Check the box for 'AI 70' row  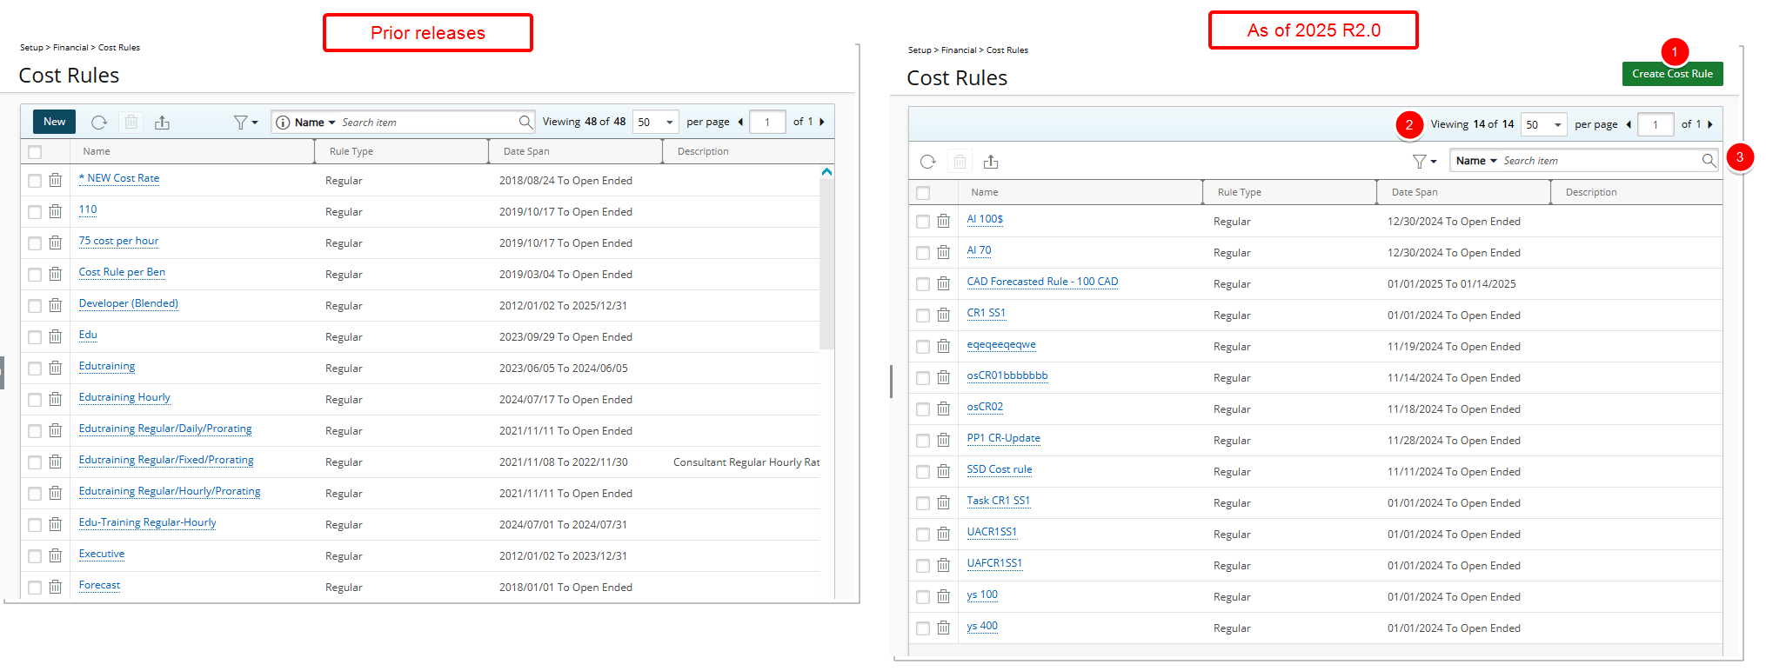point(923,253)
